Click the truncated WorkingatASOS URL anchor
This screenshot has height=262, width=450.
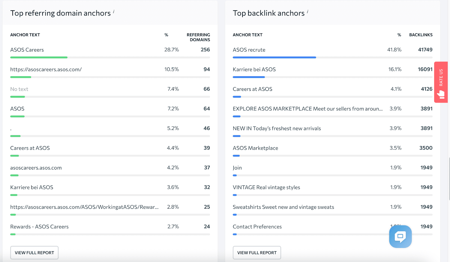[84, 207]
